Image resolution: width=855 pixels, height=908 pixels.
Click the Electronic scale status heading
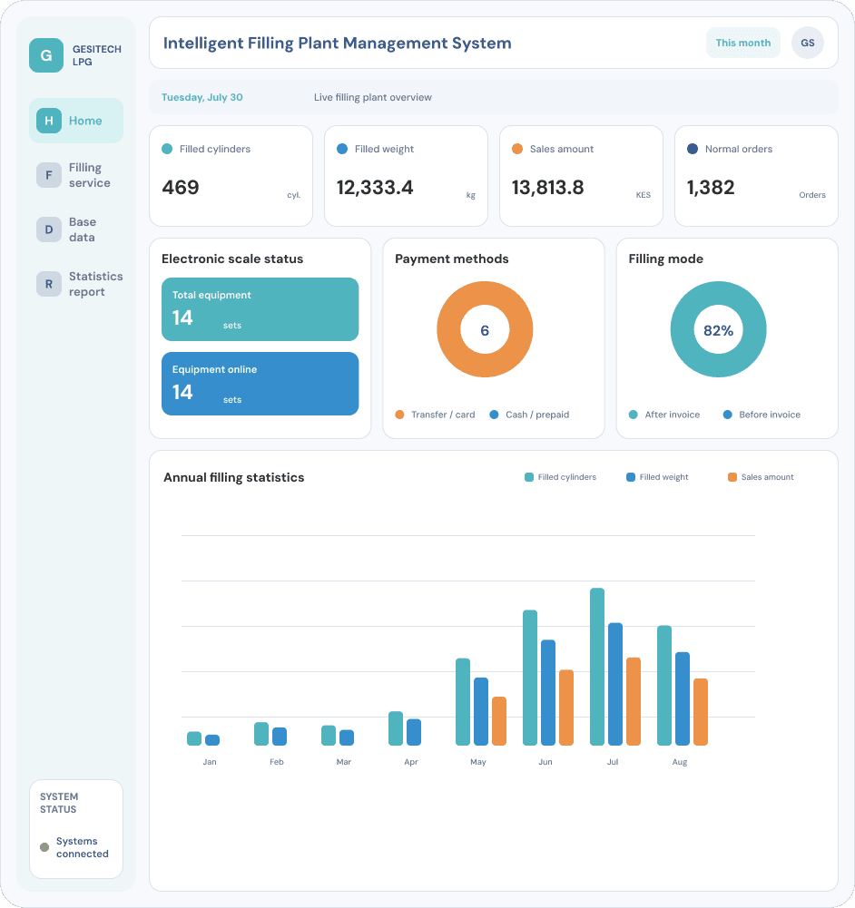232,259
